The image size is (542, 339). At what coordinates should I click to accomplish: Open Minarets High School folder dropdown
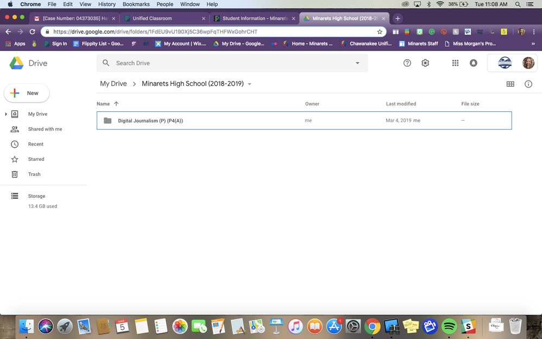[x=250, y=84]
